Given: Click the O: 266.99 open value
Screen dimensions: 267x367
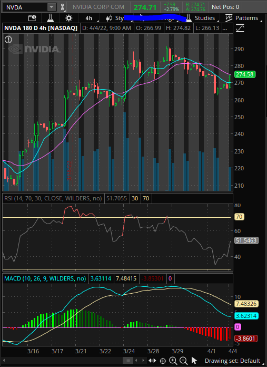Looking at the screenshot, I should coord(149,28).
